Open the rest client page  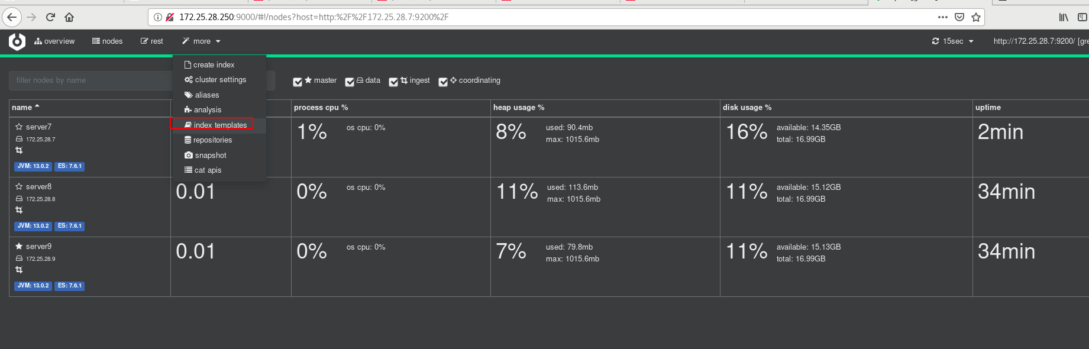click(x=151, y=41)
